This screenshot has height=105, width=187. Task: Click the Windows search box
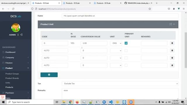tap(30, 102)
